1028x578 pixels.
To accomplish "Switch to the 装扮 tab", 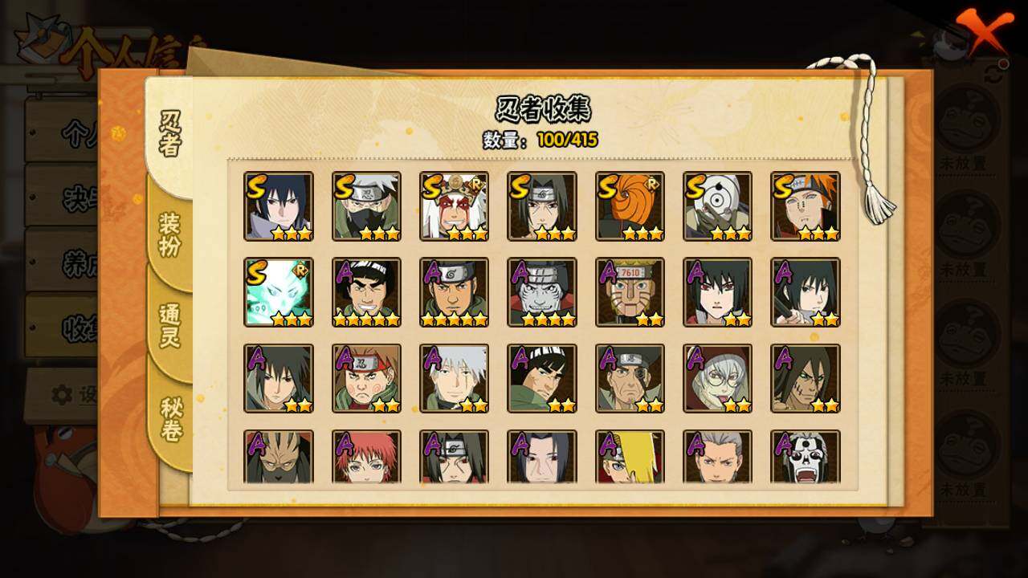I will 169,235.
